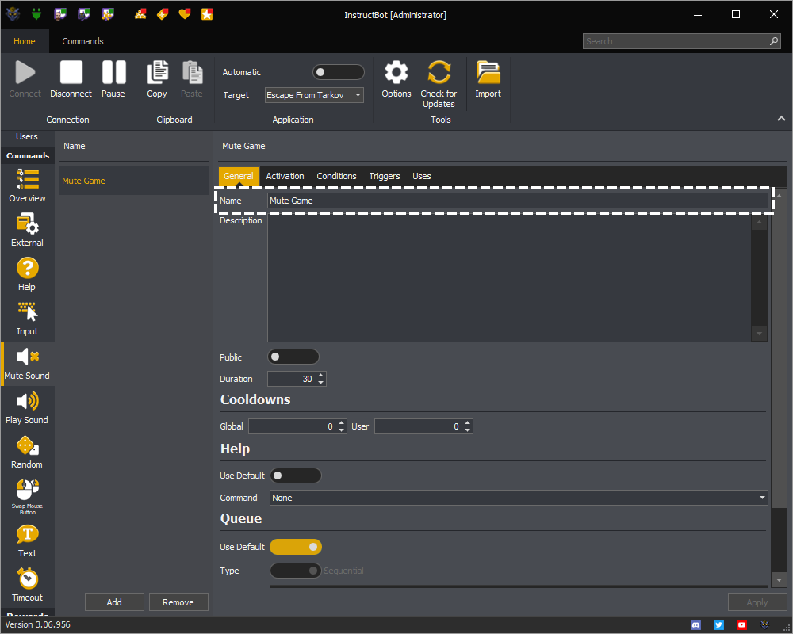Image resolution: width=793 pixels, height=634 pixels.
Task: Select Users in the sidebar
Action: click(27, 136)
